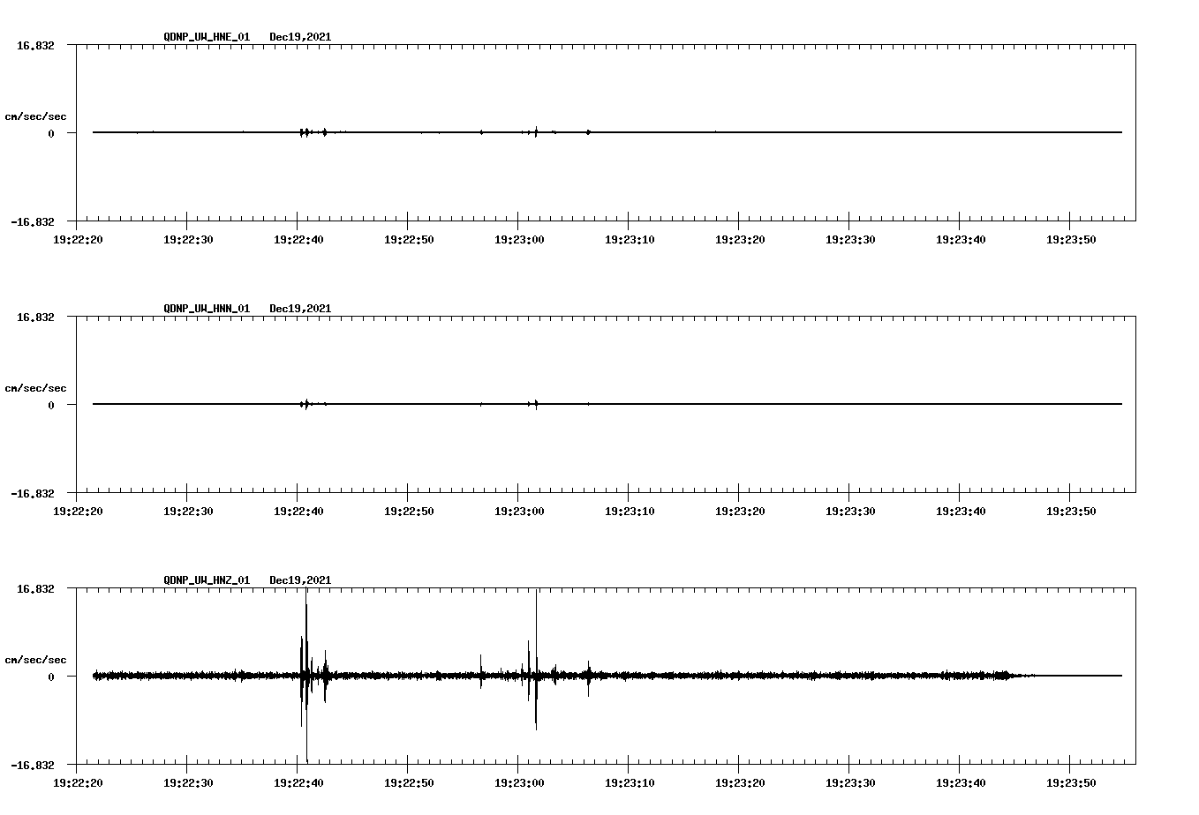
Task: Click the -16.832 lower limit on the HNZ plot
Action: click(33, 766)
